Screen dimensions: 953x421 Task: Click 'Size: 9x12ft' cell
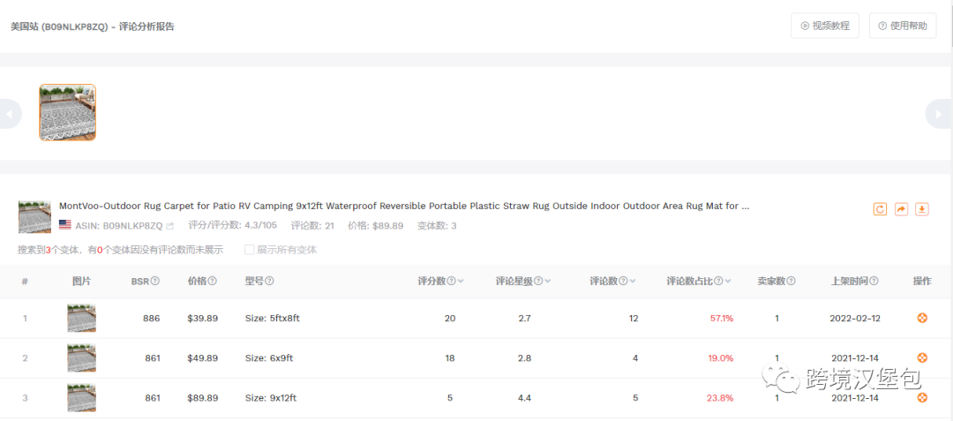pos(271,398)
